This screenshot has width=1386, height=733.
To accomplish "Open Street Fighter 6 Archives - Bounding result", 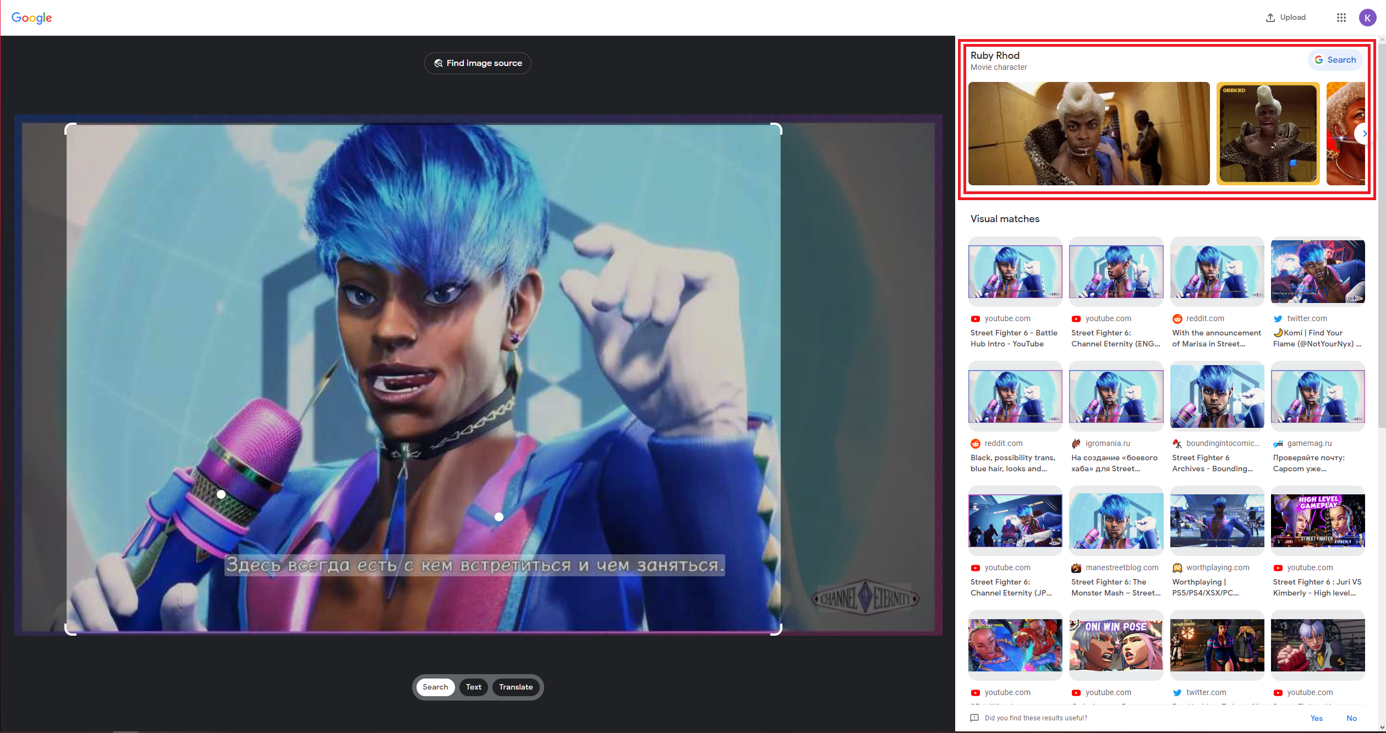I will click(x=1212, y=463).
